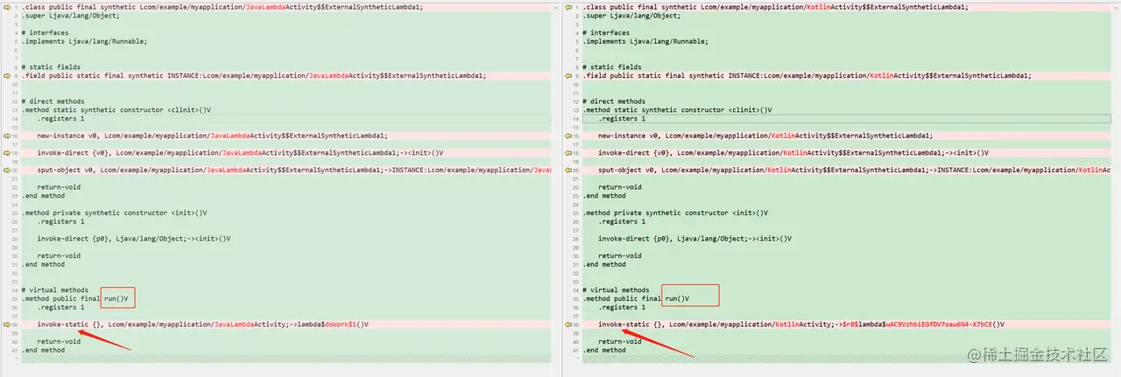1121x377 pixels.
Task: Click '.registers 1' on line 36, left pane
Action: (x=60, y=307)
